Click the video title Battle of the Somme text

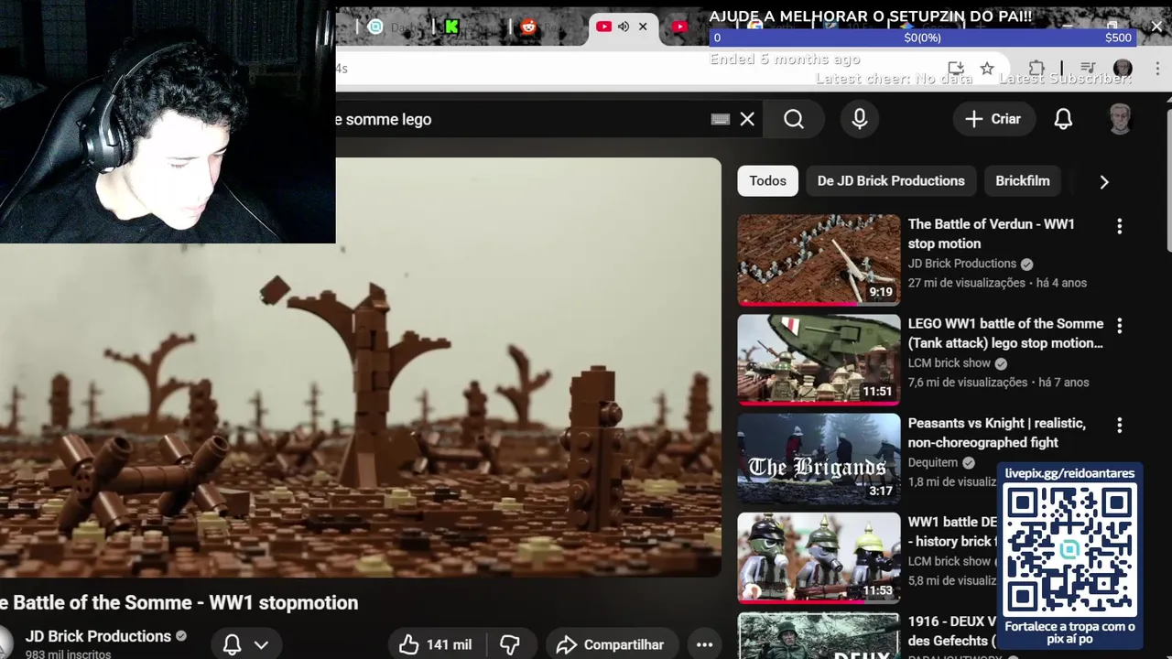click(x=179, y=602)
